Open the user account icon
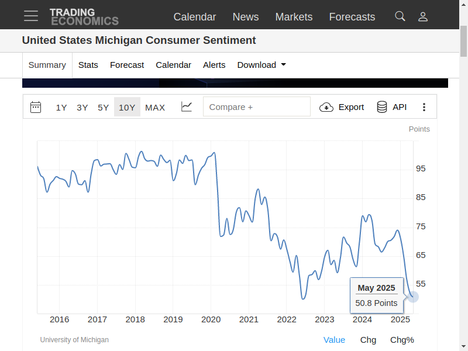Viewport: 468px width, 351px height. tap(423, 16)
